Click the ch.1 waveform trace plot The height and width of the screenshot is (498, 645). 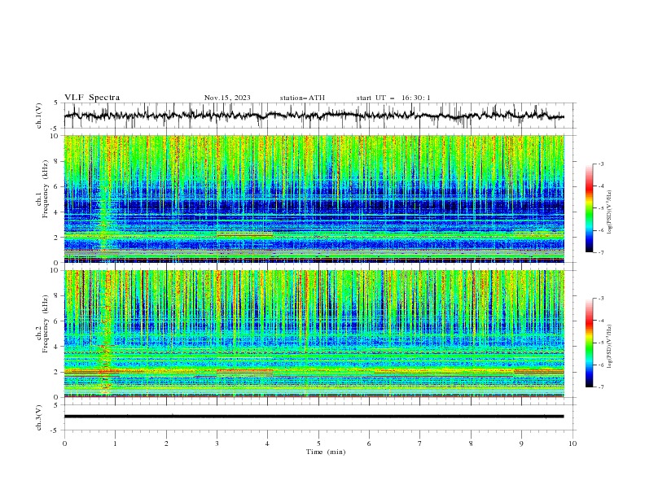click(314, 116)
